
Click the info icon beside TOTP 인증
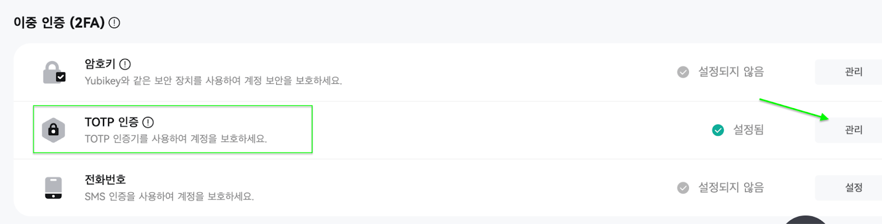(x=148, y=122)
